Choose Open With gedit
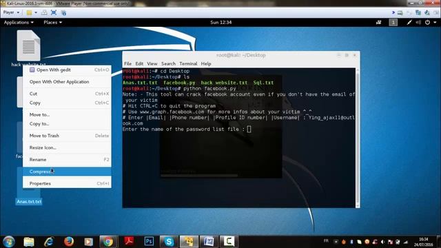 click(x=67, y=70)
